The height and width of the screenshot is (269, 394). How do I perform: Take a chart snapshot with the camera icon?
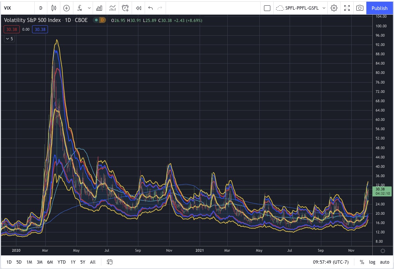point(359,8)
